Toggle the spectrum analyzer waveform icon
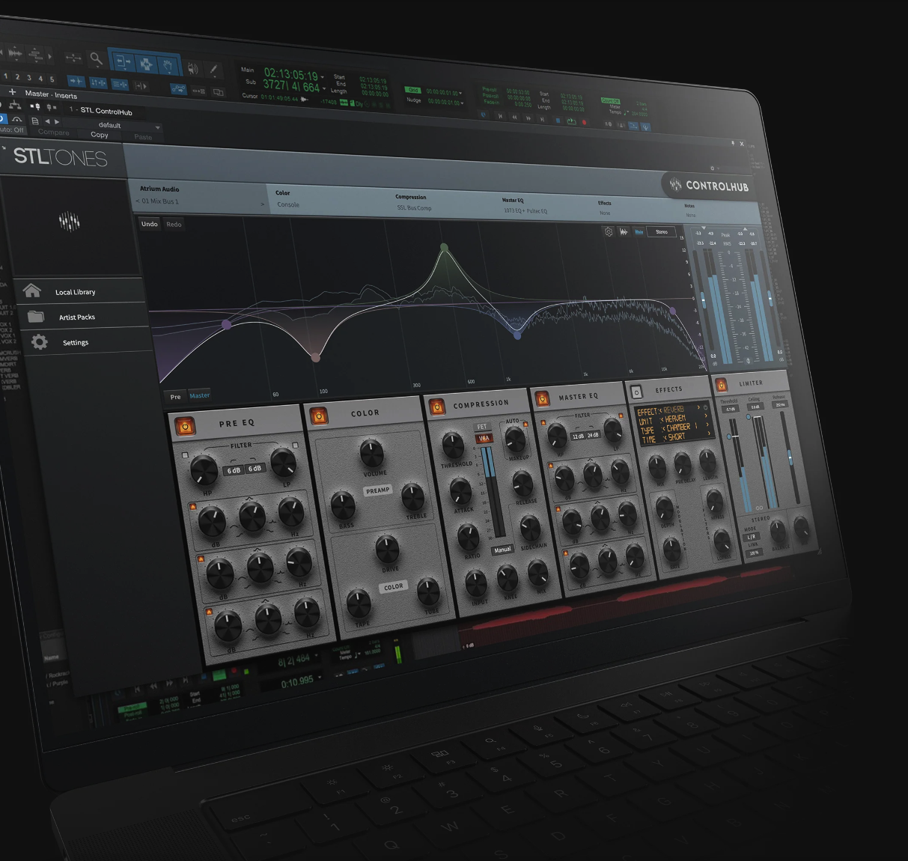 (x=624, y=232)
